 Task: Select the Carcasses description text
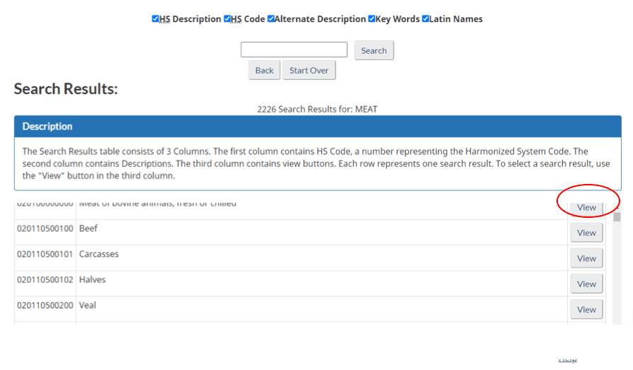coord(99,255)
